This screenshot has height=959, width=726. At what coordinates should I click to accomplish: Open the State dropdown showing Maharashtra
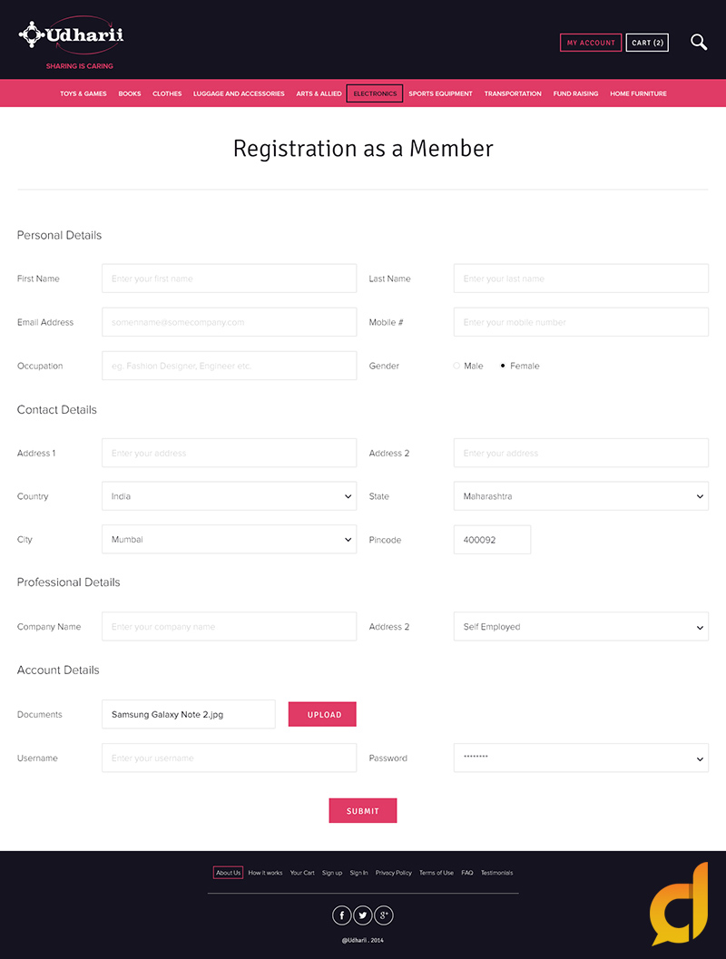[x=581, y=496]
